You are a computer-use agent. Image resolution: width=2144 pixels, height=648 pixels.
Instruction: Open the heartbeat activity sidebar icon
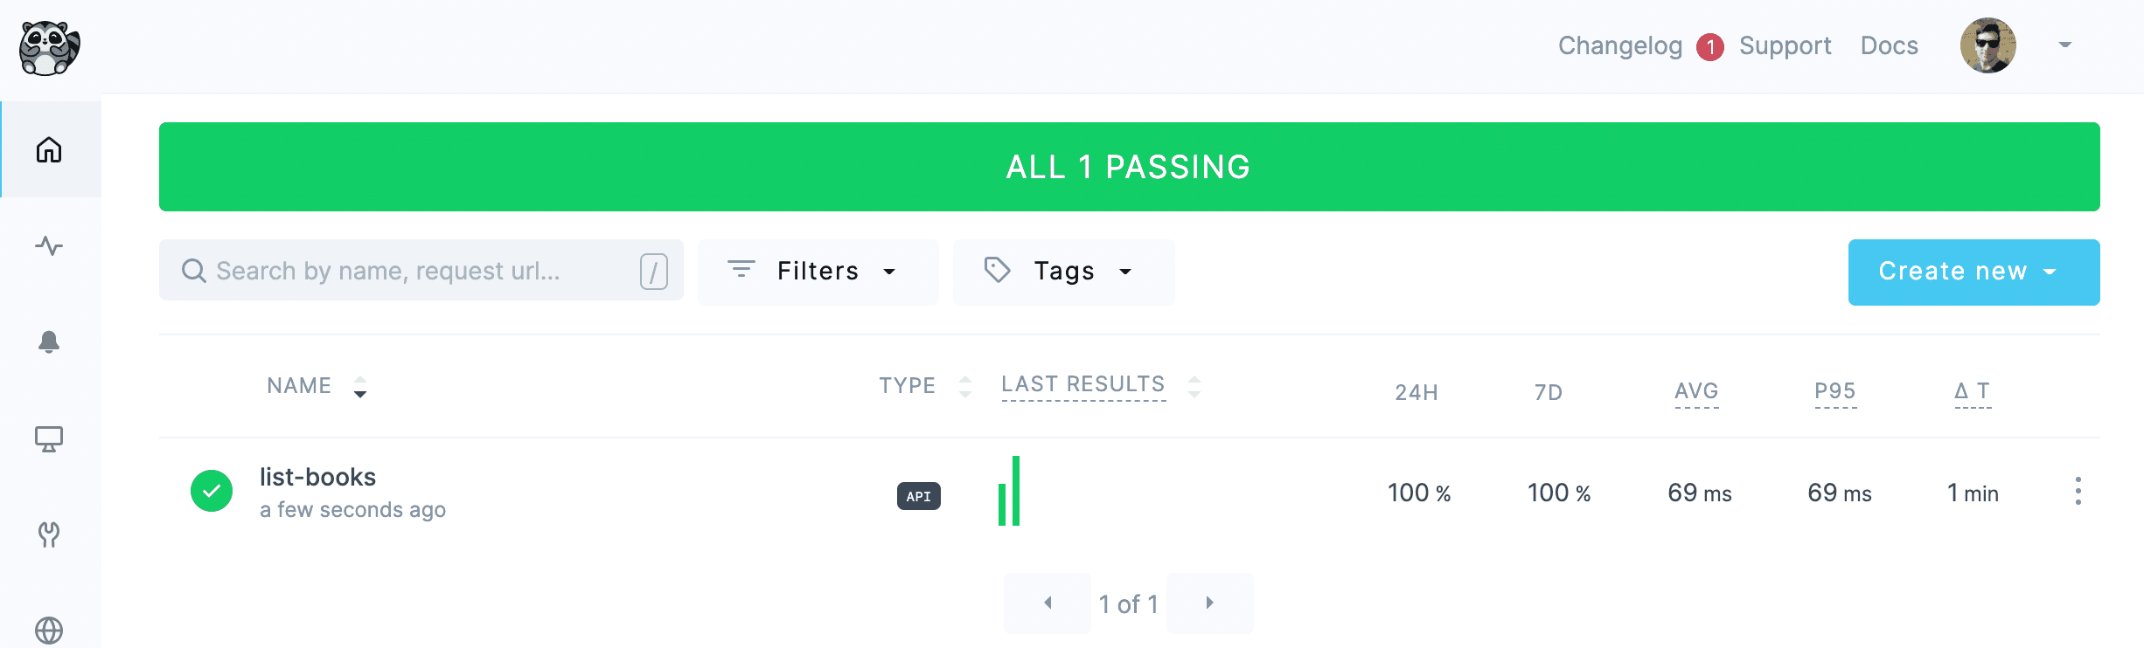[49, 246]
